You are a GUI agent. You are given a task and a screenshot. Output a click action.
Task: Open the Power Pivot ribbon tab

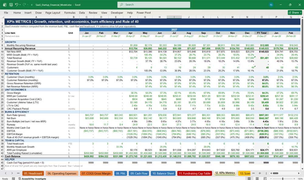(x=144, y=12)
